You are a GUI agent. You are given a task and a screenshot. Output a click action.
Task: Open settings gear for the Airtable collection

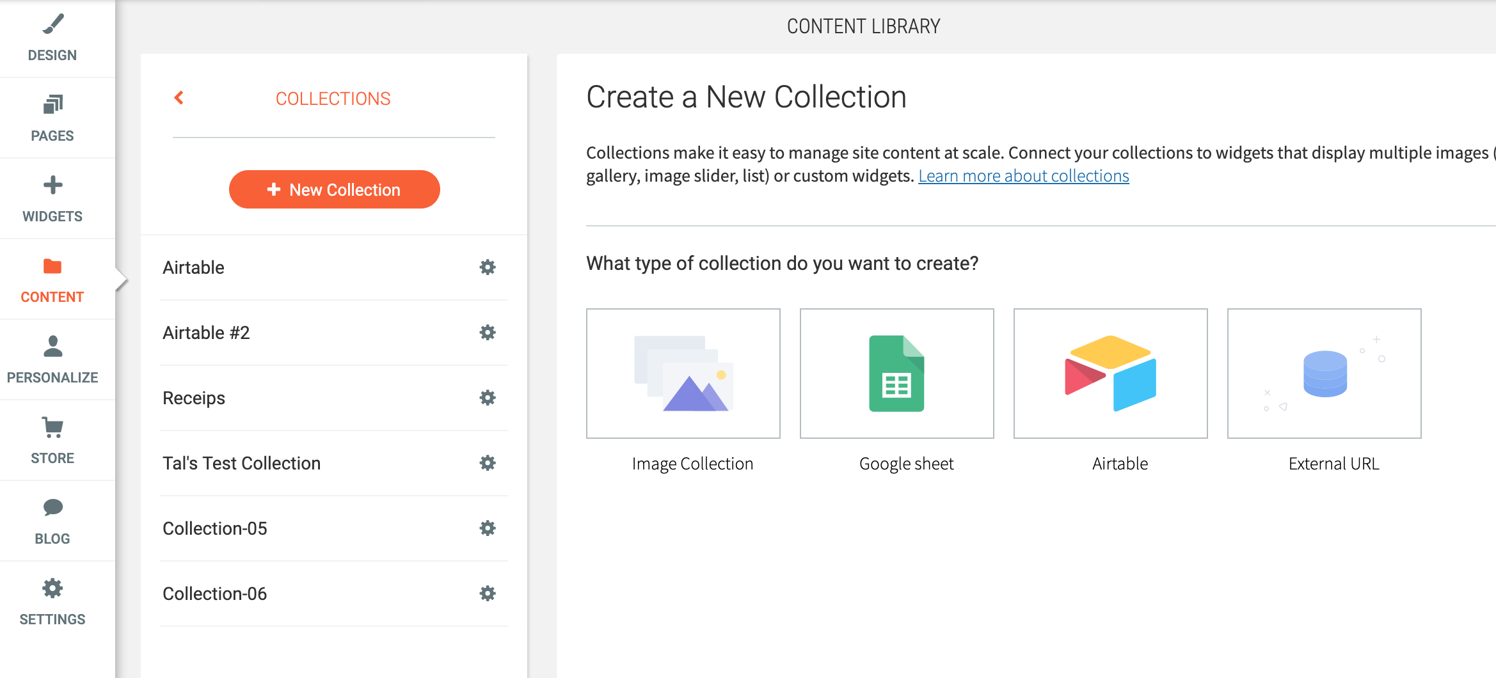click(x=487, y=267)
